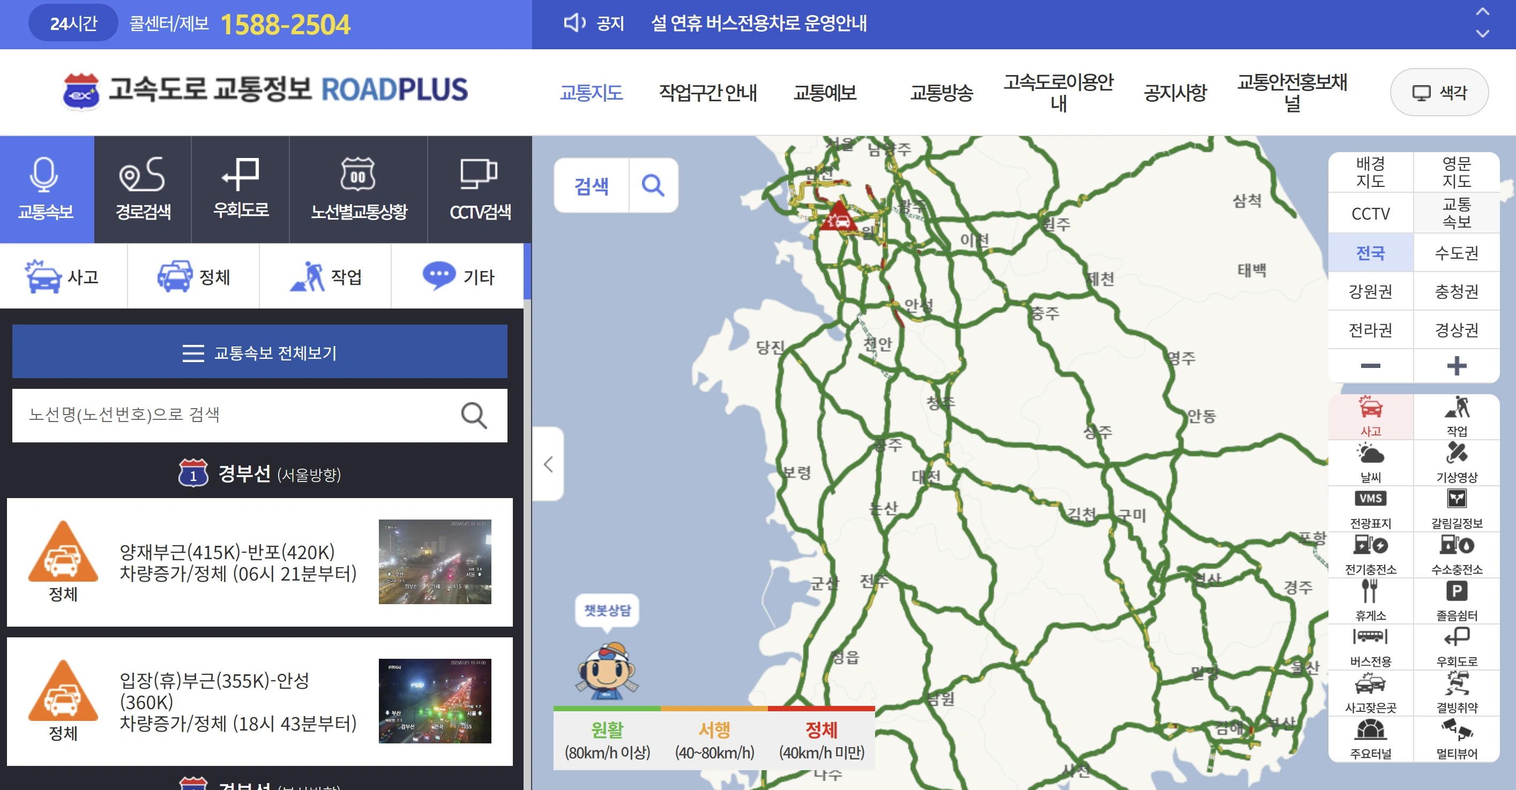The width and height of the screenshot is (1516, 790).
Task: Click the accident warning marker on map
Action: (839, 217)
